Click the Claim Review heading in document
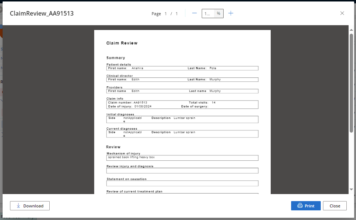Viewport: 356px width, 220px height. (x=122, y=43)
